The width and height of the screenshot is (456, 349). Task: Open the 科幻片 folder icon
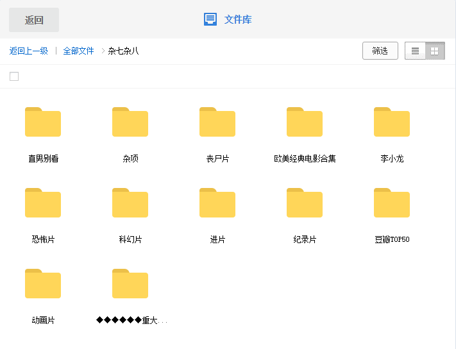coord(130,203)
